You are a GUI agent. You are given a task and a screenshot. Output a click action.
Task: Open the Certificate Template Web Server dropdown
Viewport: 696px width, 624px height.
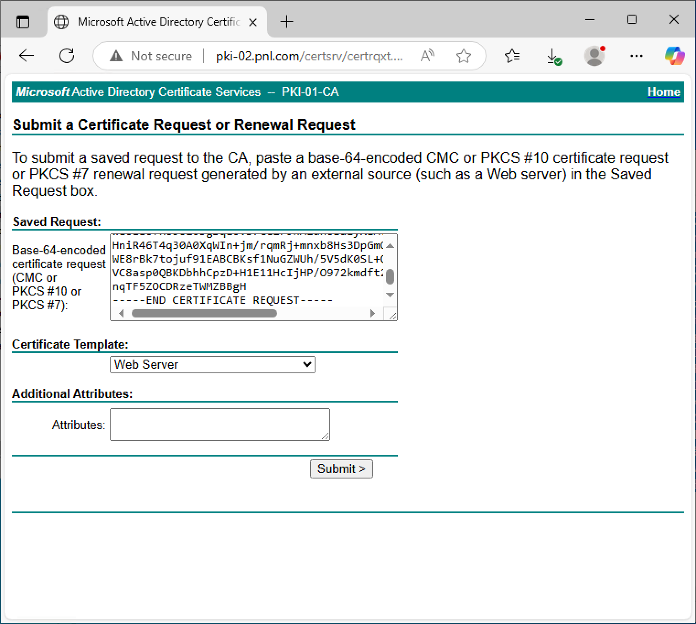click(213, 365)
